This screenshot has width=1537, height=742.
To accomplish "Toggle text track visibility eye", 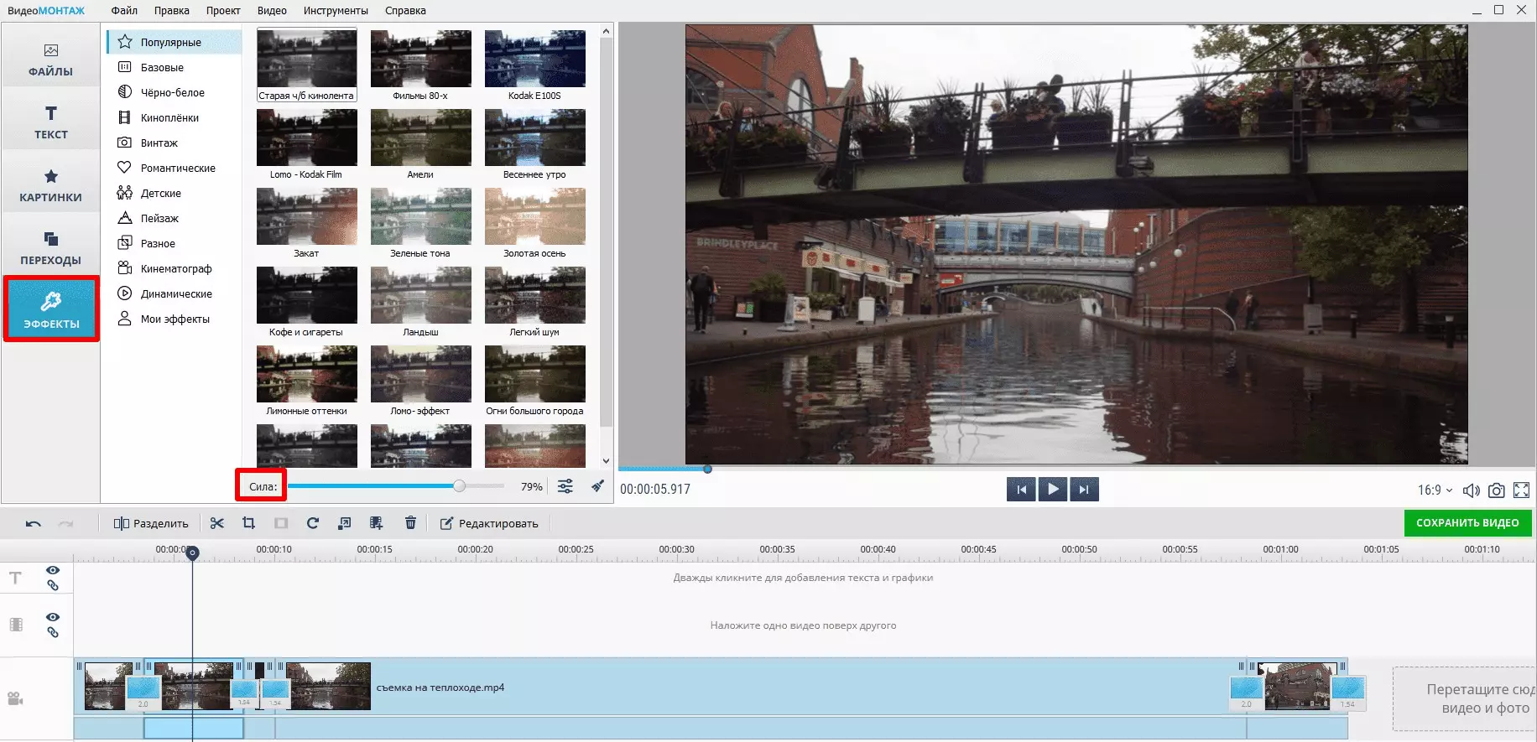I will (x=53, y=570).
